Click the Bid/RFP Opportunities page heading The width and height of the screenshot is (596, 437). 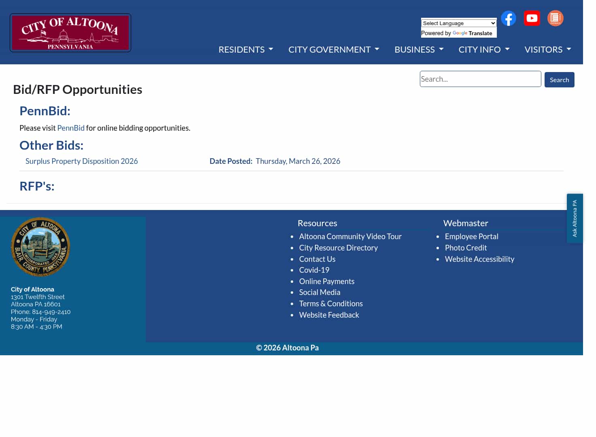click(x=78, y=89)
